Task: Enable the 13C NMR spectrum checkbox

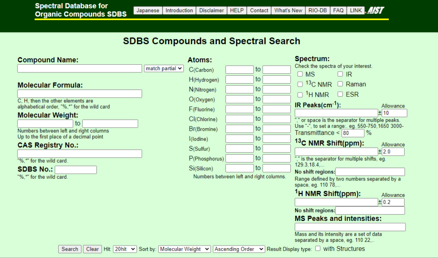Action: (x=300, y=84)
